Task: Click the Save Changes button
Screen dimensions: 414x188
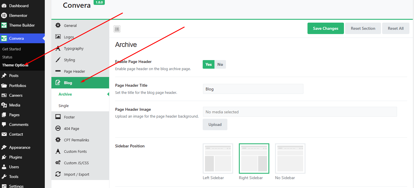Action: (326, 28)
